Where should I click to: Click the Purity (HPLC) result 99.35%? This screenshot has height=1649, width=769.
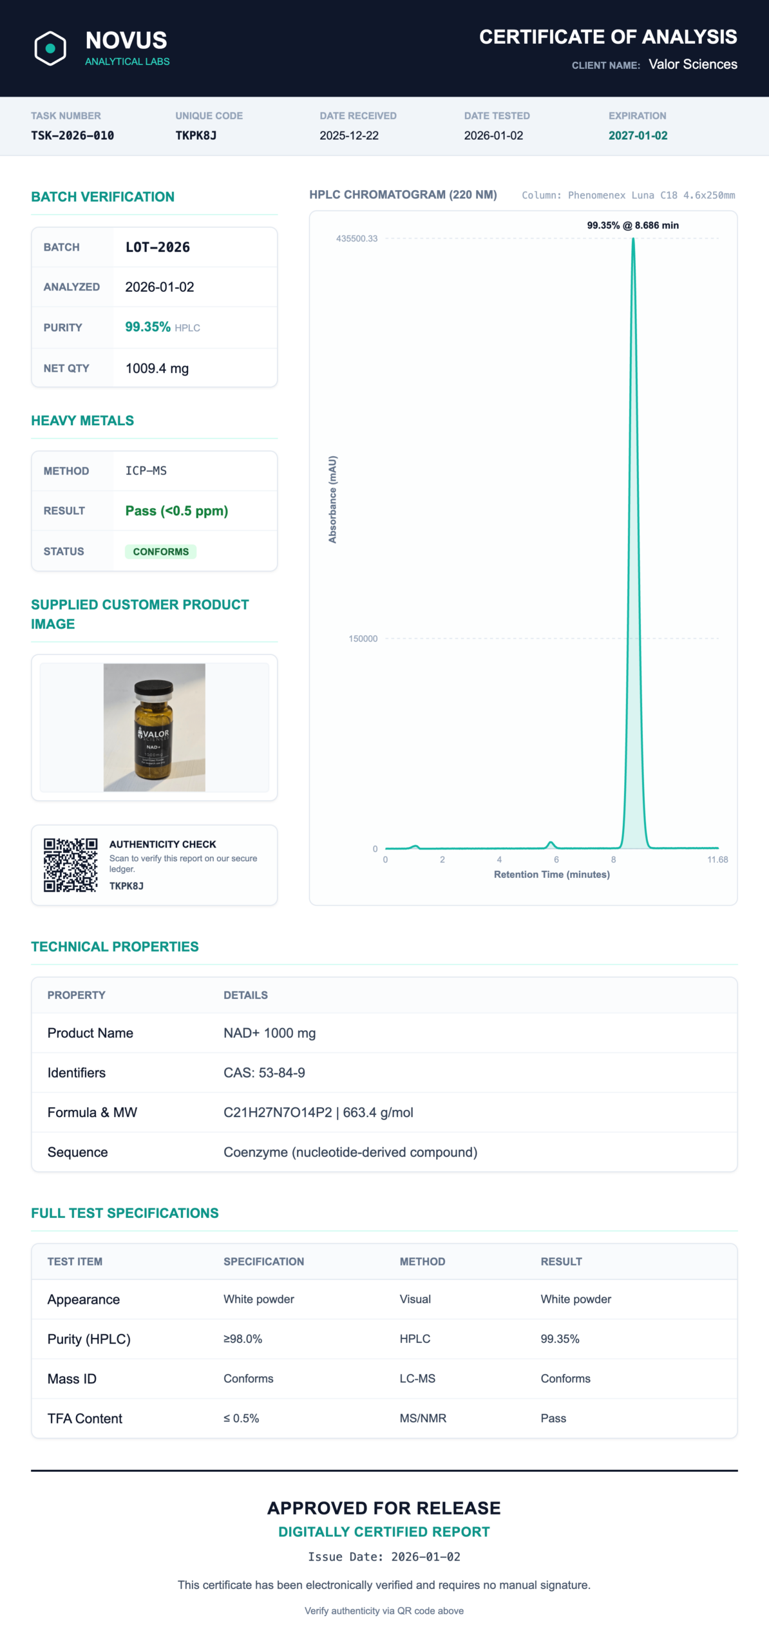click(560, 1339)
